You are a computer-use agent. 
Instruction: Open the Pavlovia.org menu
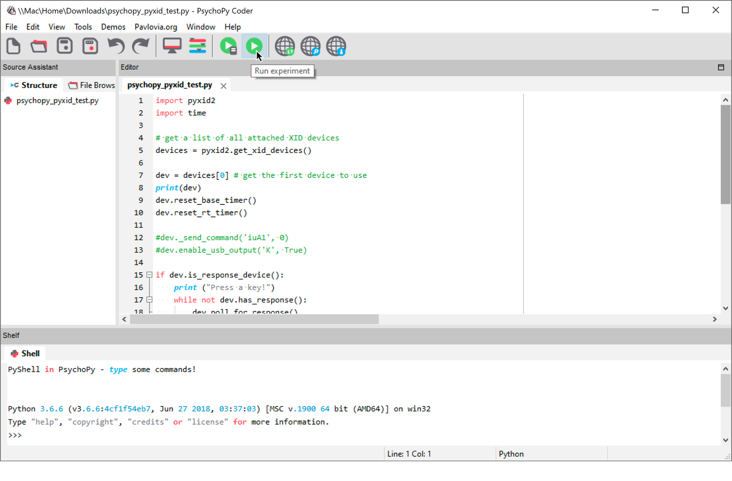[156, 27]
